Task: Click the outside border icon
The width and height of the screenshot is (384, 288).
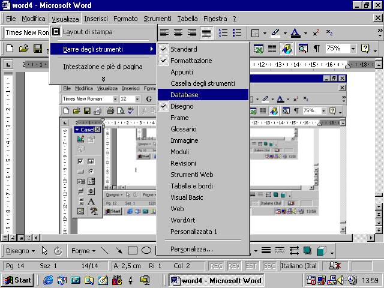Action: [x=255, y=33]
